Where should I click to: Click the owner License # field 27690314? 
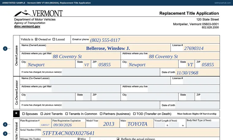pyautogui.click(x=201, y=48)
